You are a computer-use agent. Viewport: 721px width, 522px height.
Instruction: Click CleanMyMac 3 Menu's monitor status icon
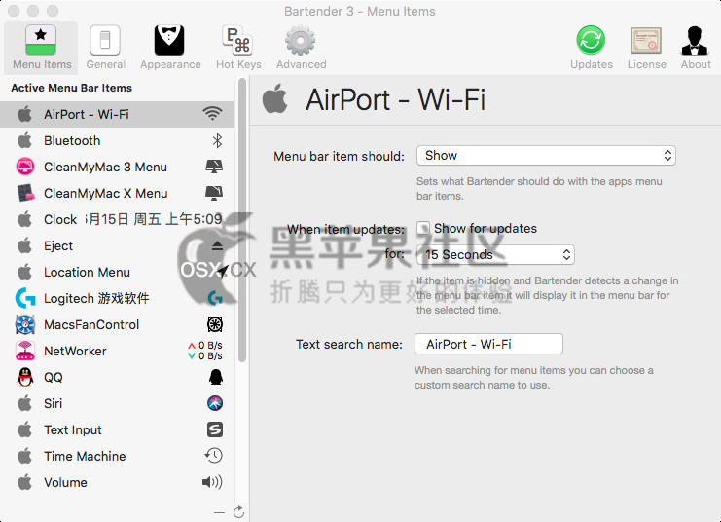coord(214,167)
